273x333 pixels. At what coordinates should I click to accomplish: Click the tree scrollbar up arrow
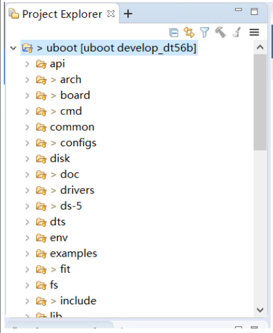point(260,47)
